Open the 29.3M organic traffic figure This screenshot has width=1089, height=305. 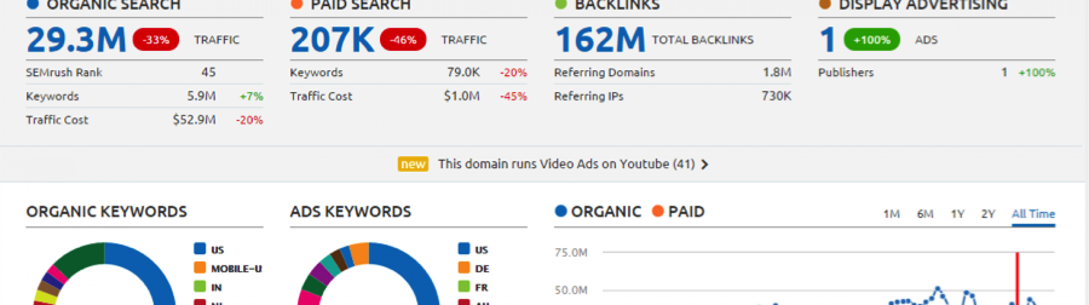76,40
